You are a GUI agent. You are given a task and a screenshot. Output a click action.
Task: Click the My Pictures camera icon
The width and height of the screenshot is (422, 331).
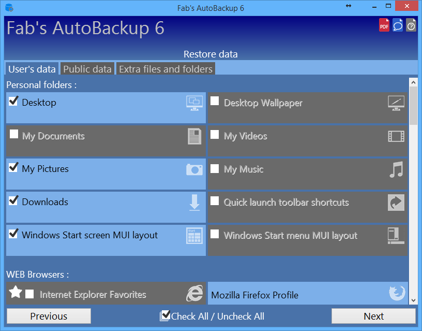point(194,169)
